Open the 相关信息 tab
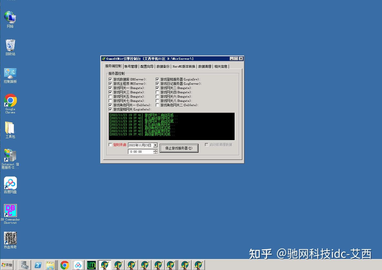The width and height of the screenshot is (382, 270). pyautogui.click(x=221, y=66)
